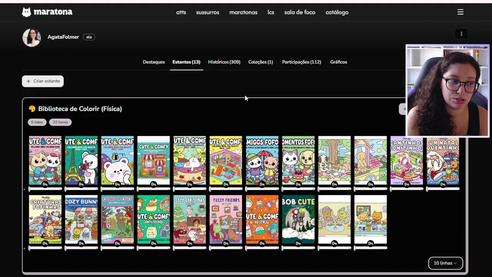Viewport: 492px width, 277px height.
Task: Click the '22 livros' filter chip
Action: [x=60, y=122]
